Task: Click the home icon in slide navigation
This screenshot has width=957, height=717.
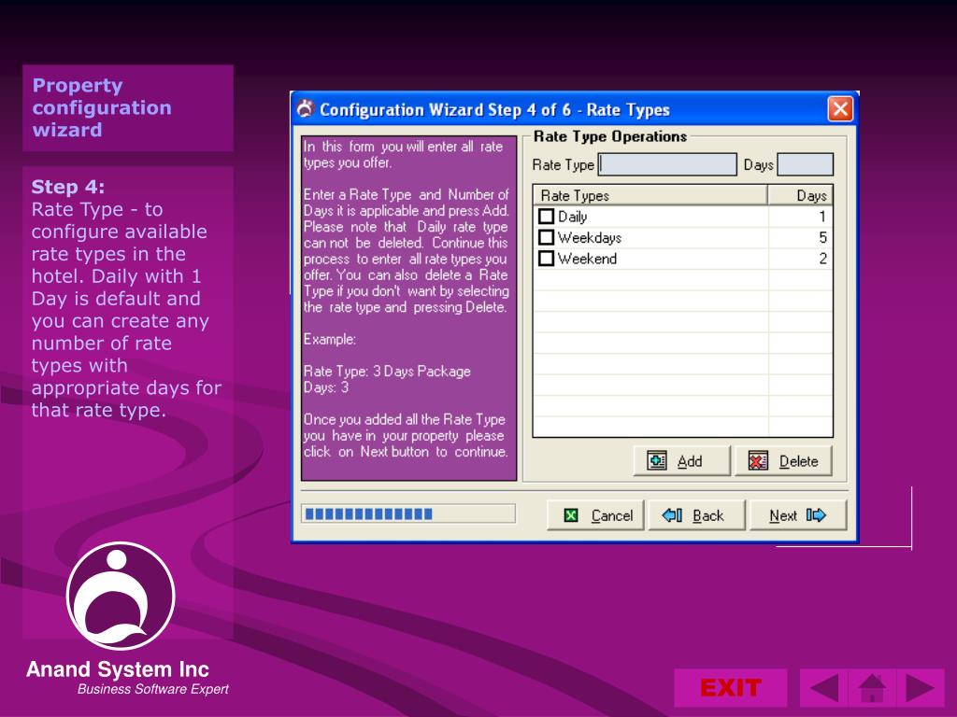Action: point(872,688)
